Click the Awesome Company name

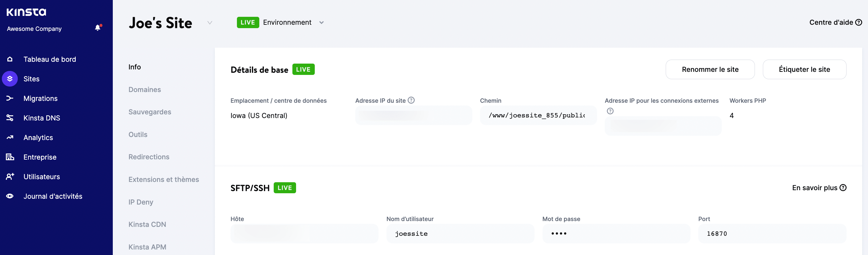pos(34,28)
